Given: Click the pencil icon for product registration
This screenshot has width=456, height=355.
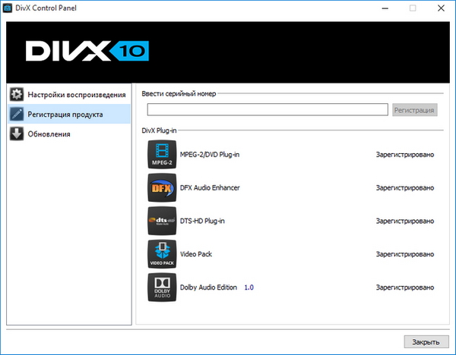Looking at the screenshot, I should pos(15,115).
